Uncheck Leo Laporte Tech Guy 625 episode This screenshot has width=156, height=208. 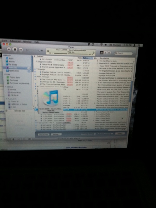(42, 125)
